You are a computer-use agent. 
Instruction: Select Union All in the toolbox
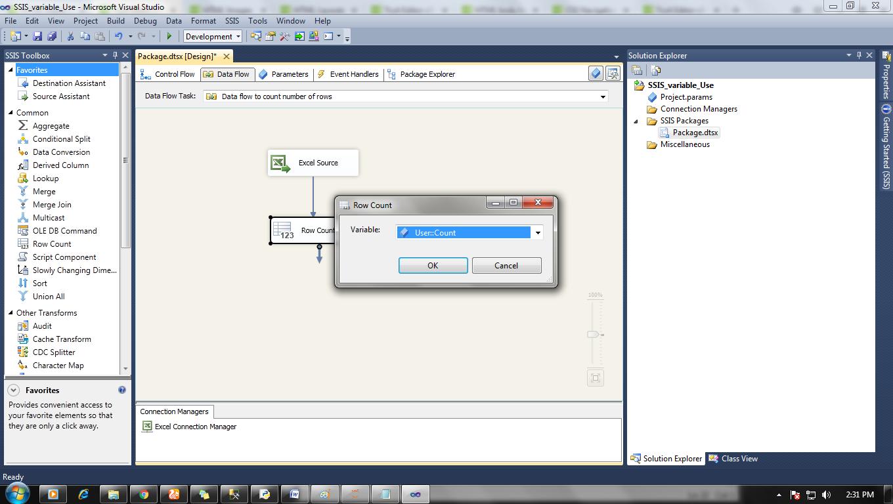pyautogui.click(x=49, y=296)
